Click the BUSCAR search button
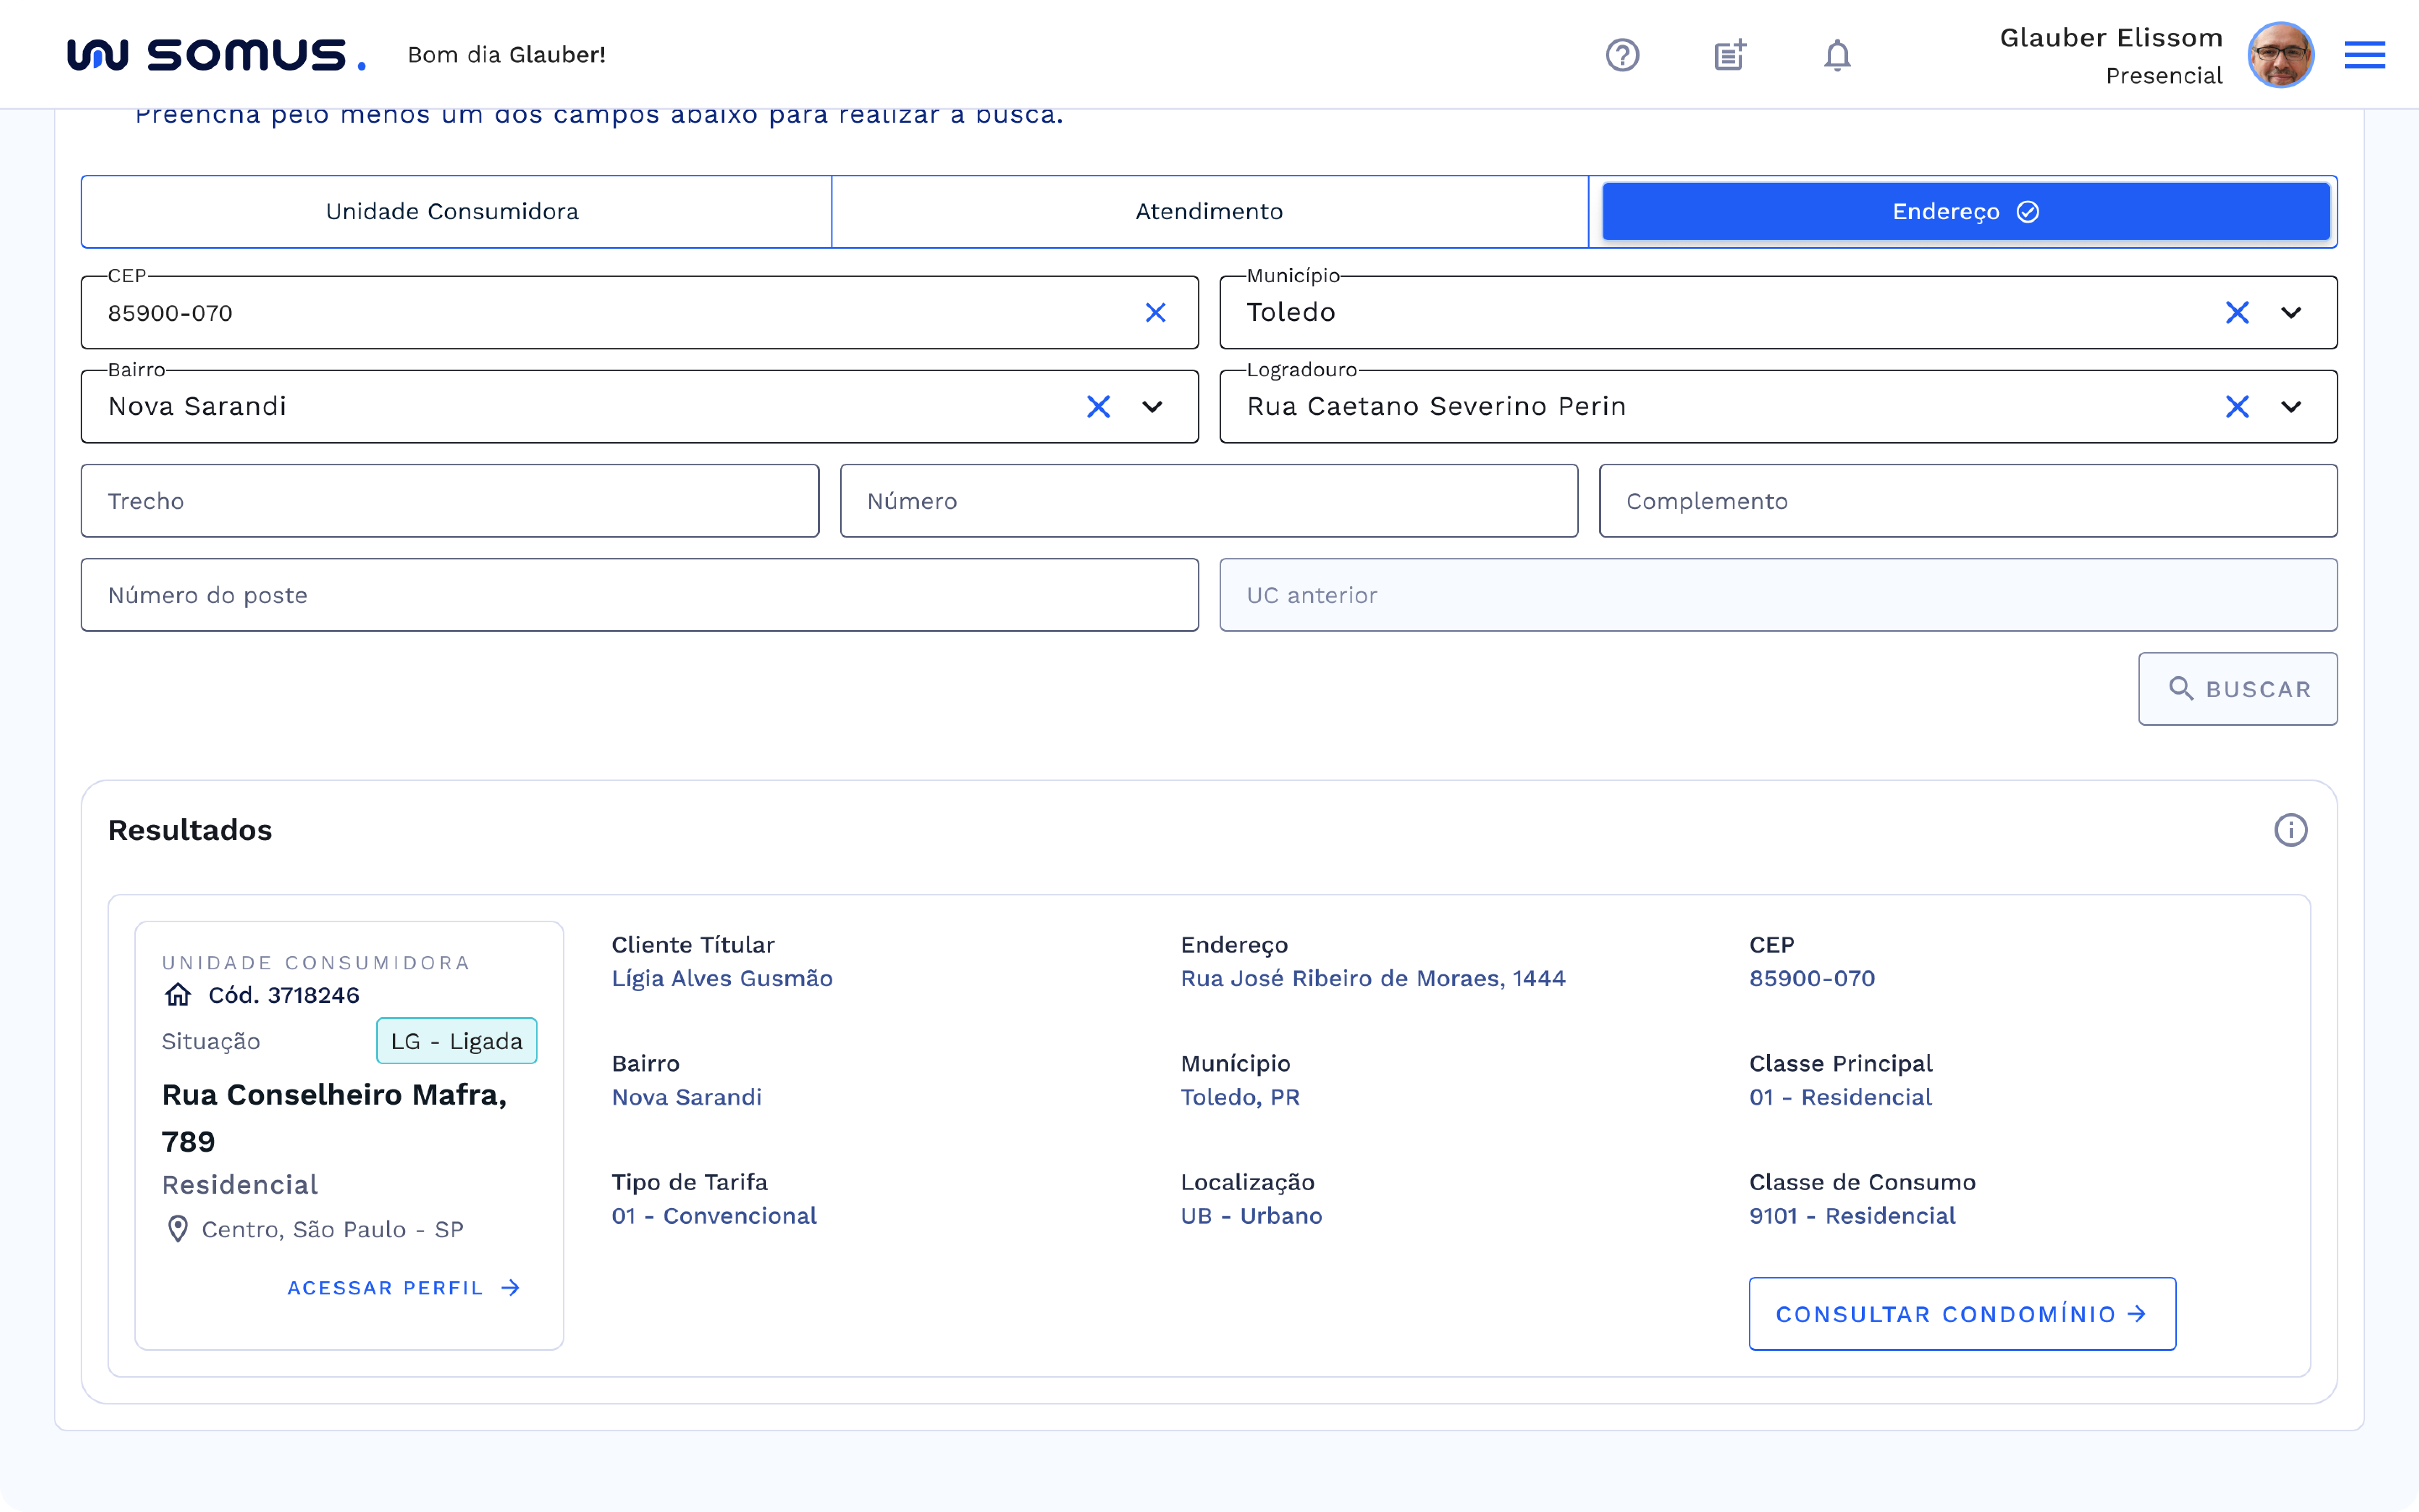 (2237, 689)
